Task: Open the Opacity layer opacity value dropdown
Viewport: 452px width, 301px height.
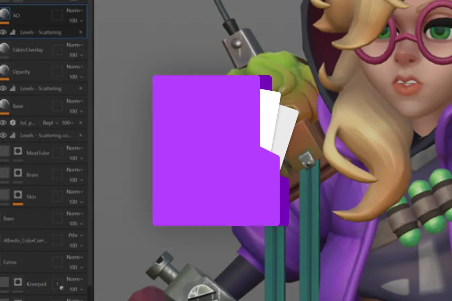Action: pos(76,77)
